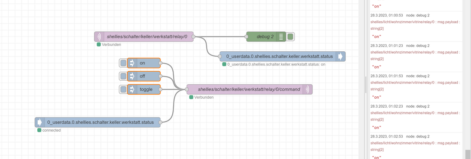Click the "on" payload of the 01:02:23 message

(x=376, y=127)
